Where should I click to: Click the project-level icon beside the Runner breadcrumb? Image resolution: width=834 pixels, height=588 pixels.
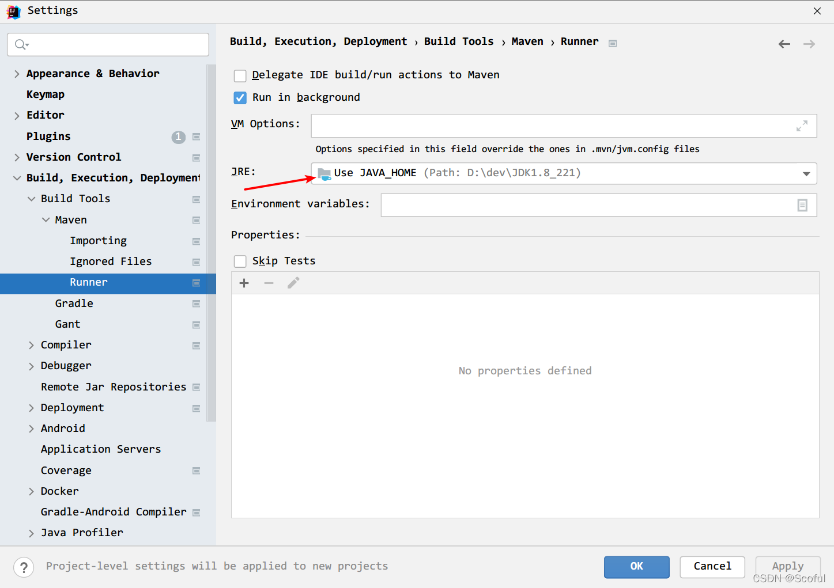pyautogui.click(x=613, y=43)
